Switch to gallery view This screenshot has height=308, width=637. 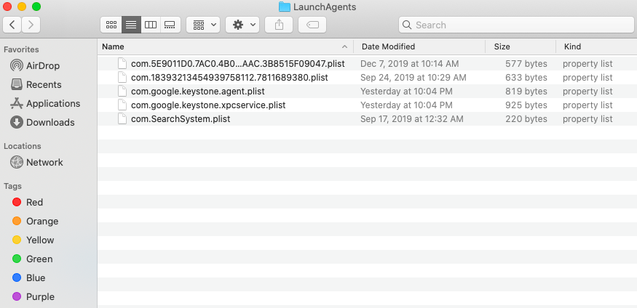[x=170, y=25]
